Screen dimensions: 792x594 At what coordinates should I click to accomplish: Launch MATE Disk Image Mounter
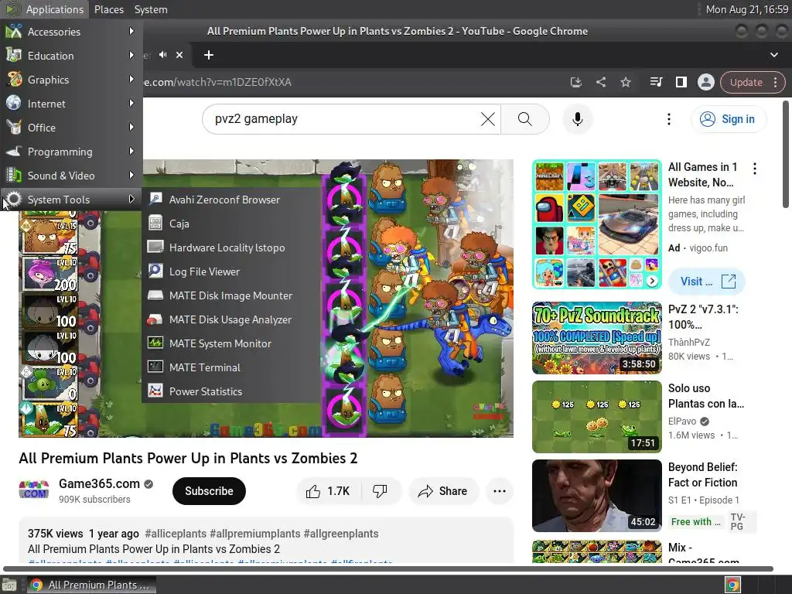pyautogui.click(x=231, y=295)
